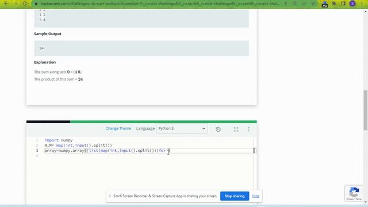Click the Explanation heading

tap(45, 62)
